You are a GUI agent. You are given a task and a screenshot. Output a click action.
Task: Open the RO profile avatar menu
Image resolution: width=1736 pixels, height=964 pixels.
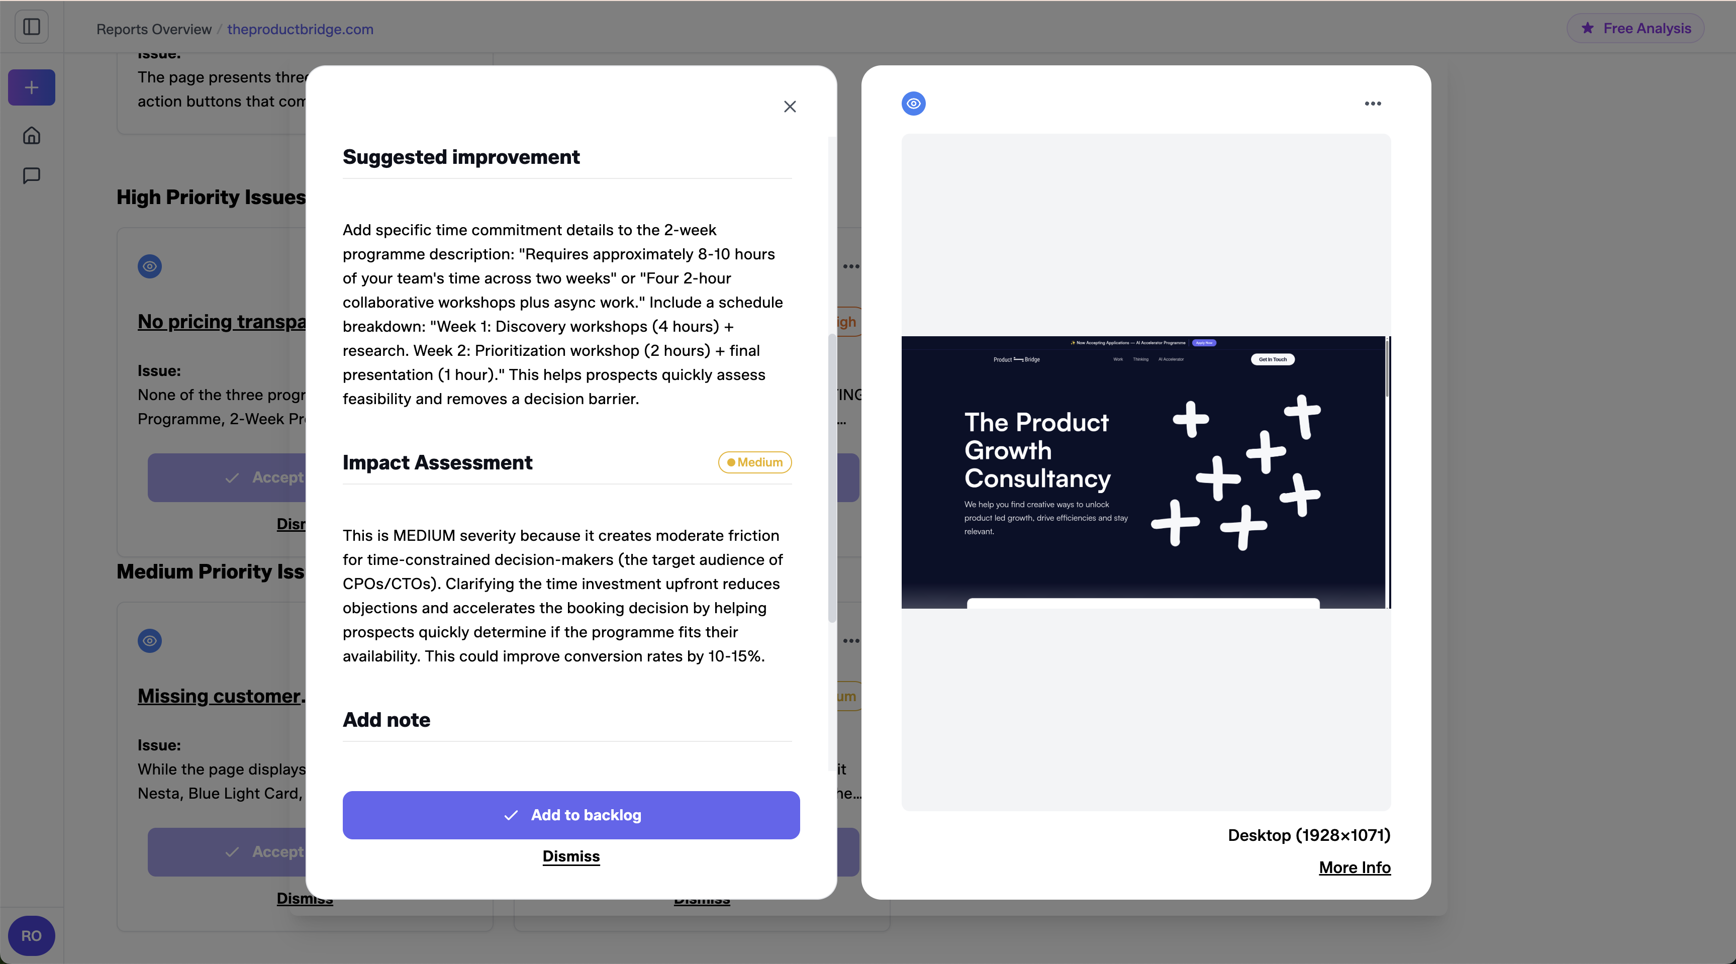click(x=31, y=936)
